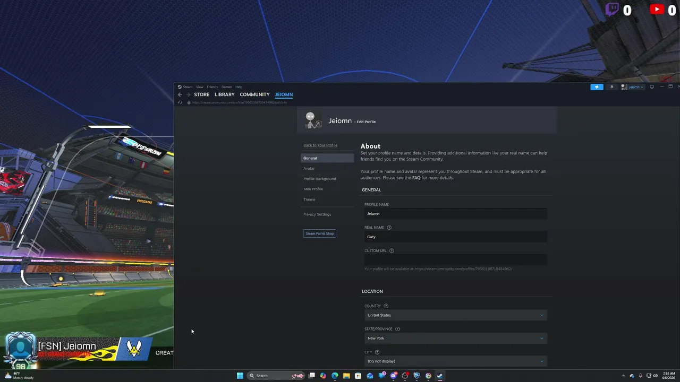Click the empty Custom URL input field
This screenshot has width=680, height=382.
click(x=456, y=259)
